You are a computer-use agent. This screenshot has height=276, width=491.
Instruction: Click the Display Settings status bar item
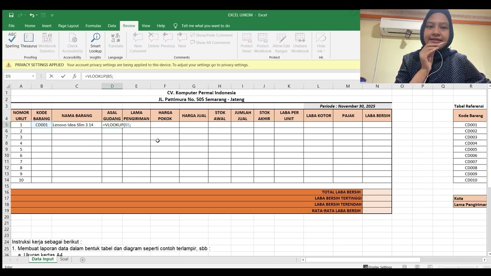(x=378, y=267)
